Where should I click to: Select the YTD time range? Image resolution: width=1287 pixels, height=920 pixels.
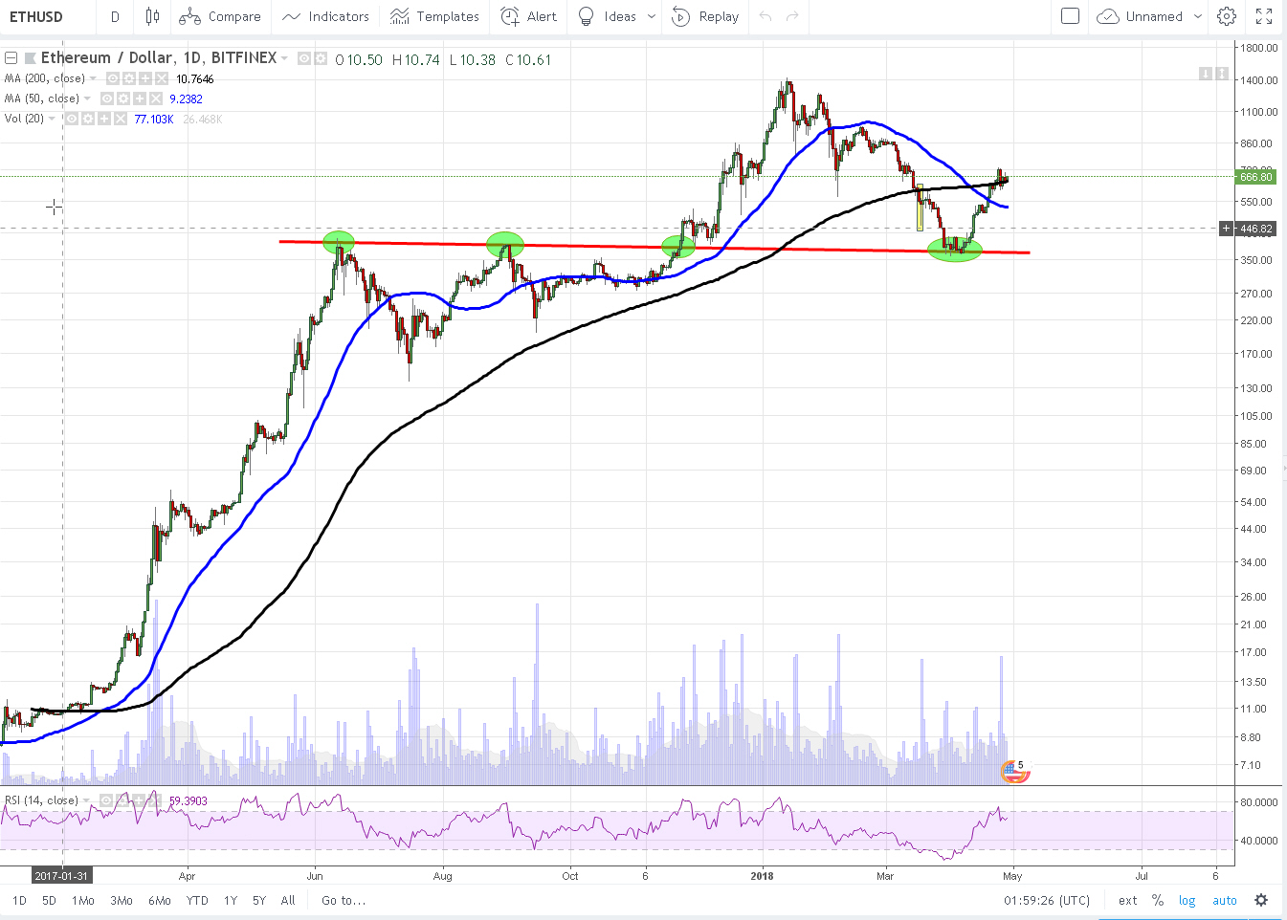click(197, 900)
